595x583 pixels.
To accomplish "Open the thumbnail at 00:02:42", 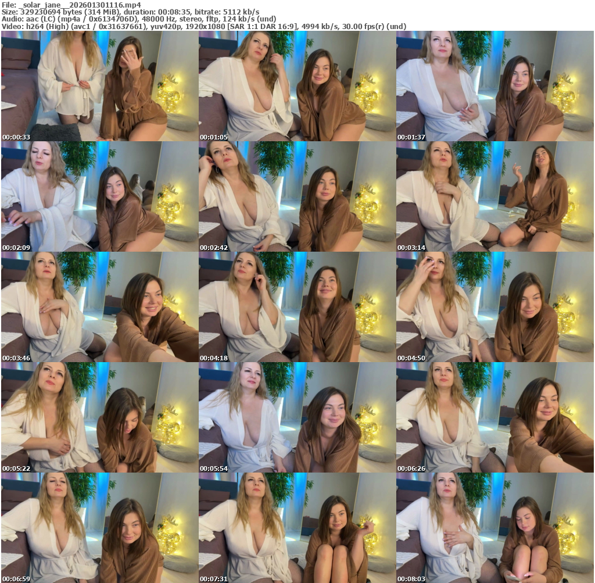I will (x=297, y=196).
